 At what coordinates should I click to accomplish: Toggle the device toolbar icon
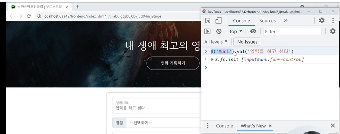(218, 20)
